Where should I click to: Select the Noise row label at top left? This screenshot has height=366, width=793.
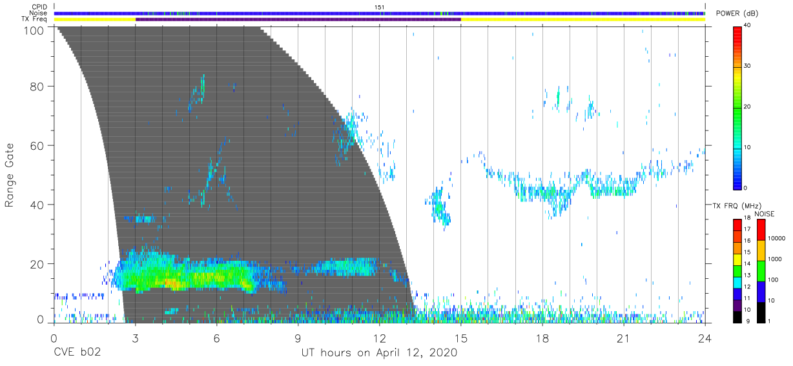39,13
